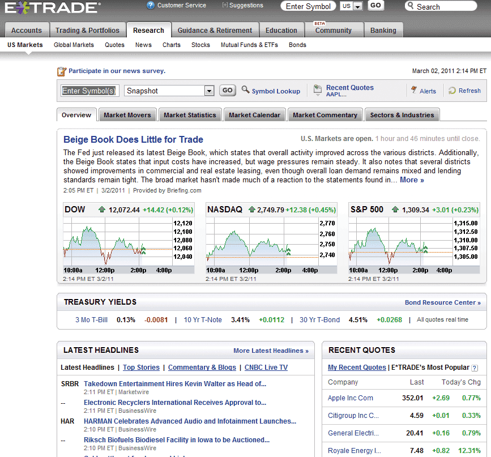Screen dimensions: 491x457
Task: Click the news survey clipboard icon
Action: 62,72
